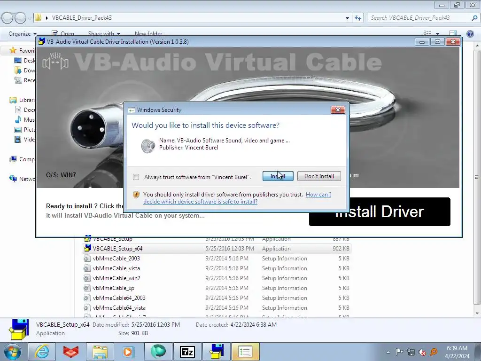Open the red fox taskbar app
Image resolution: width=481 pixels, height=361 pixels.
[71, 352]
